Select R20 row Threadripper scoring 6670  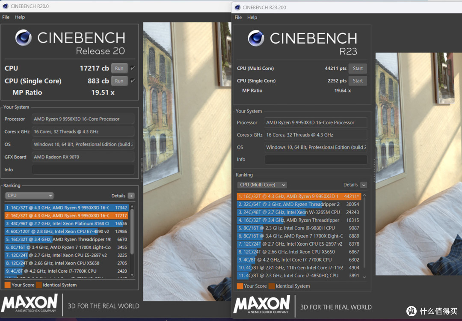click(x=66, y=240)
